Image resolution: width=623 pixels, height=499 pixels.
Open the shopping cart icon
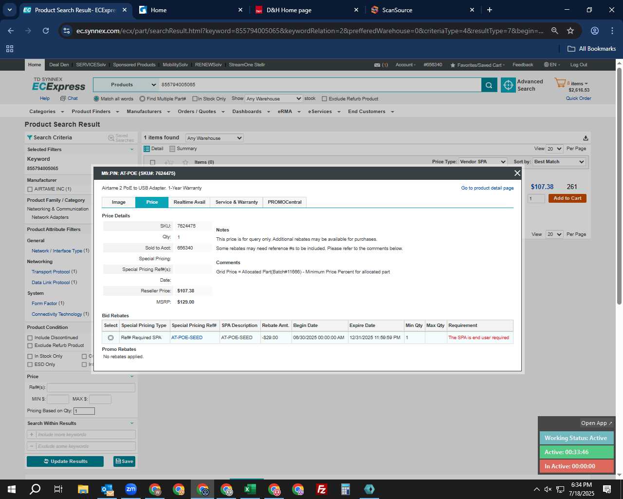[x=560, y=83]
